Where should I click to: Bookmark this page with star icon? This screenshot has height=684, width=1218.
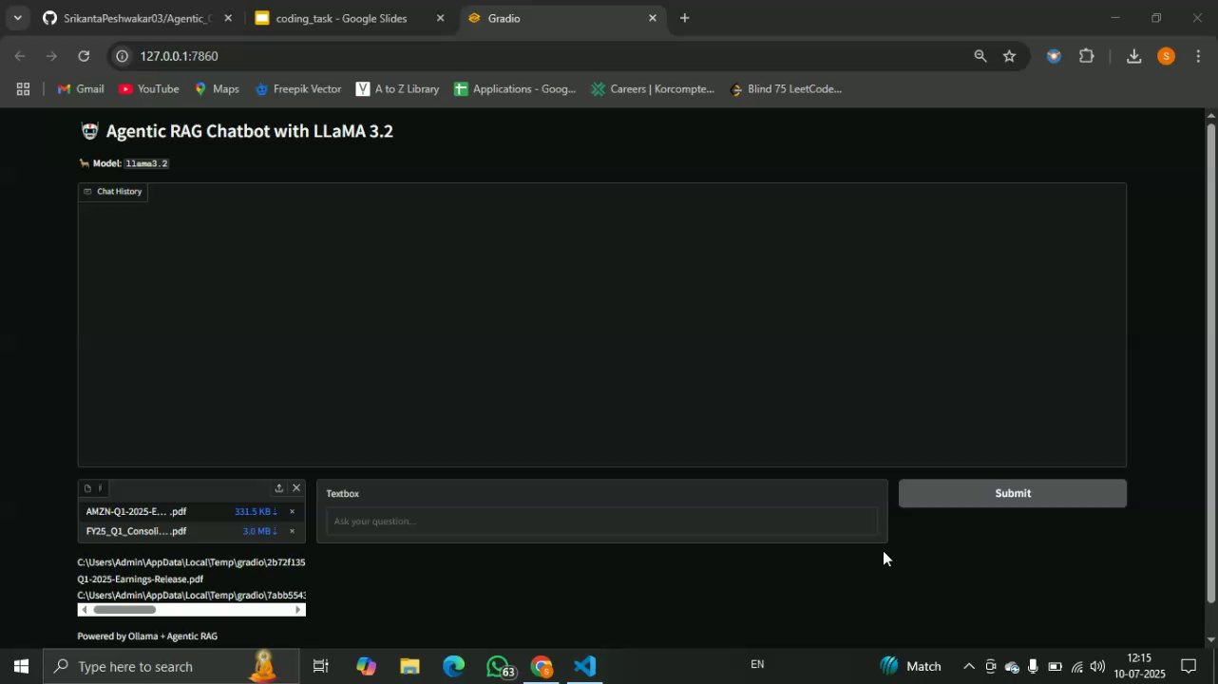coord(1009,56)
